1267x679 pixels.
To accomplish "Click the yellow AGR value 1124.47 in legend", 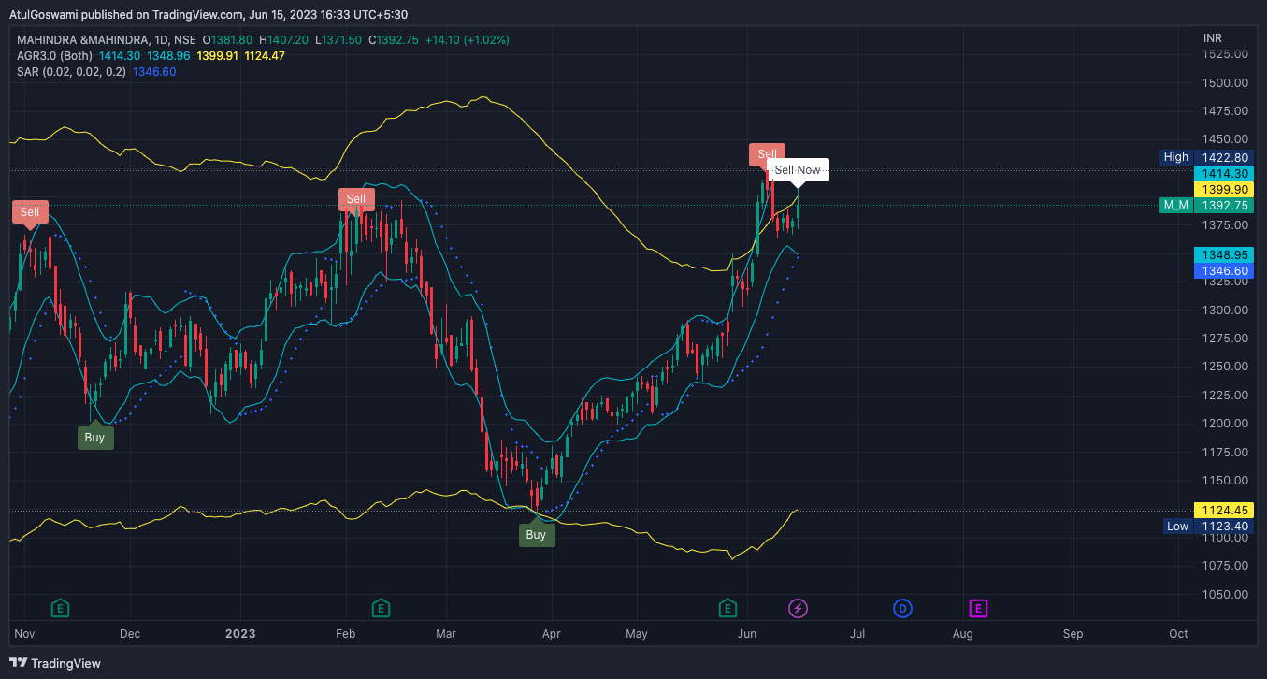I will click(265, 56).
